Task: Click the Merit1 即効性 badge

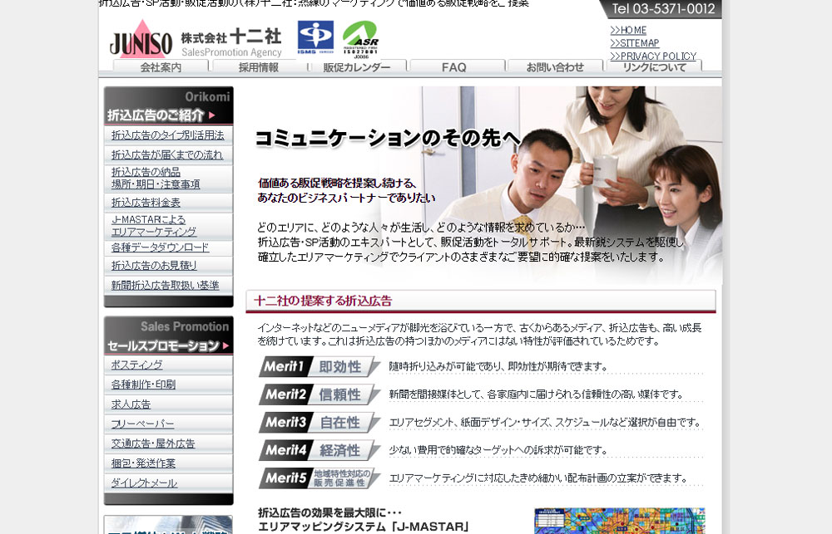Action: pos(319,367)
